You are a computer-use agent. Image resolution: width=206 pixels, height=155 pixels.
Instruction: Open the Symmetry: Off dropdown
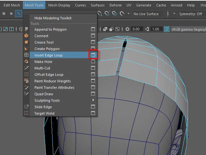tap(190, 14)
